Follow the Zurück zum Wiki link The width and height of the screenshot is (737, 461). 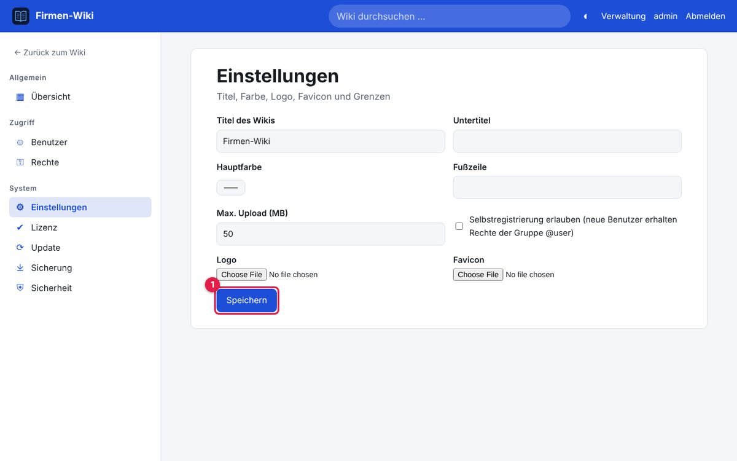50,53
